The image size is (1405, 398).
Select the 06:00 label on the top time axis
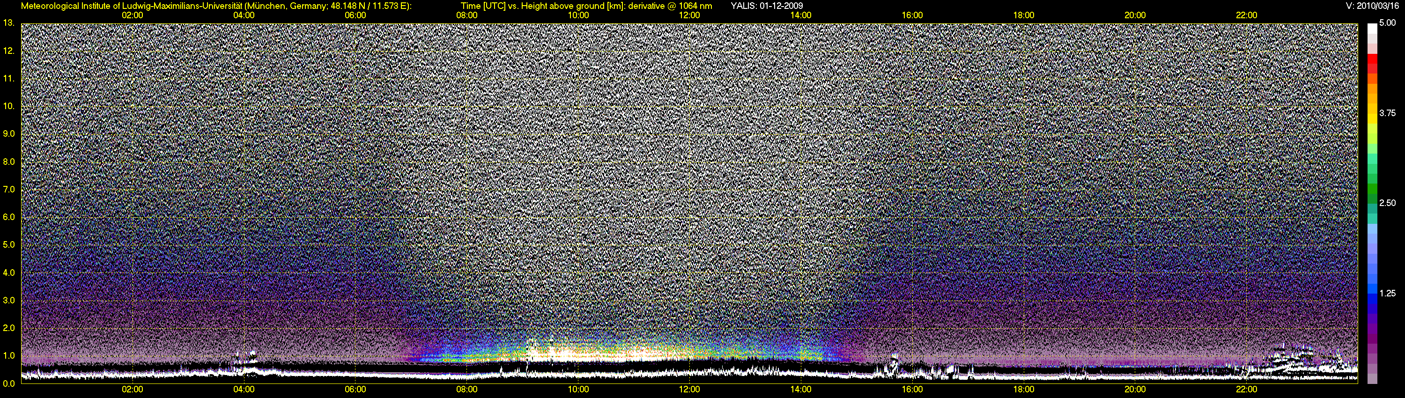point(355,15)
